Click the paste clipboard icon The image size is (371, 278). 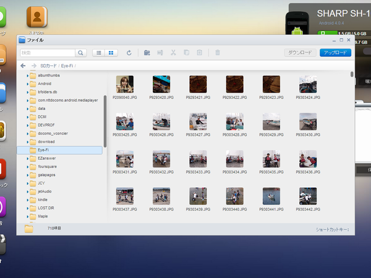200,53
